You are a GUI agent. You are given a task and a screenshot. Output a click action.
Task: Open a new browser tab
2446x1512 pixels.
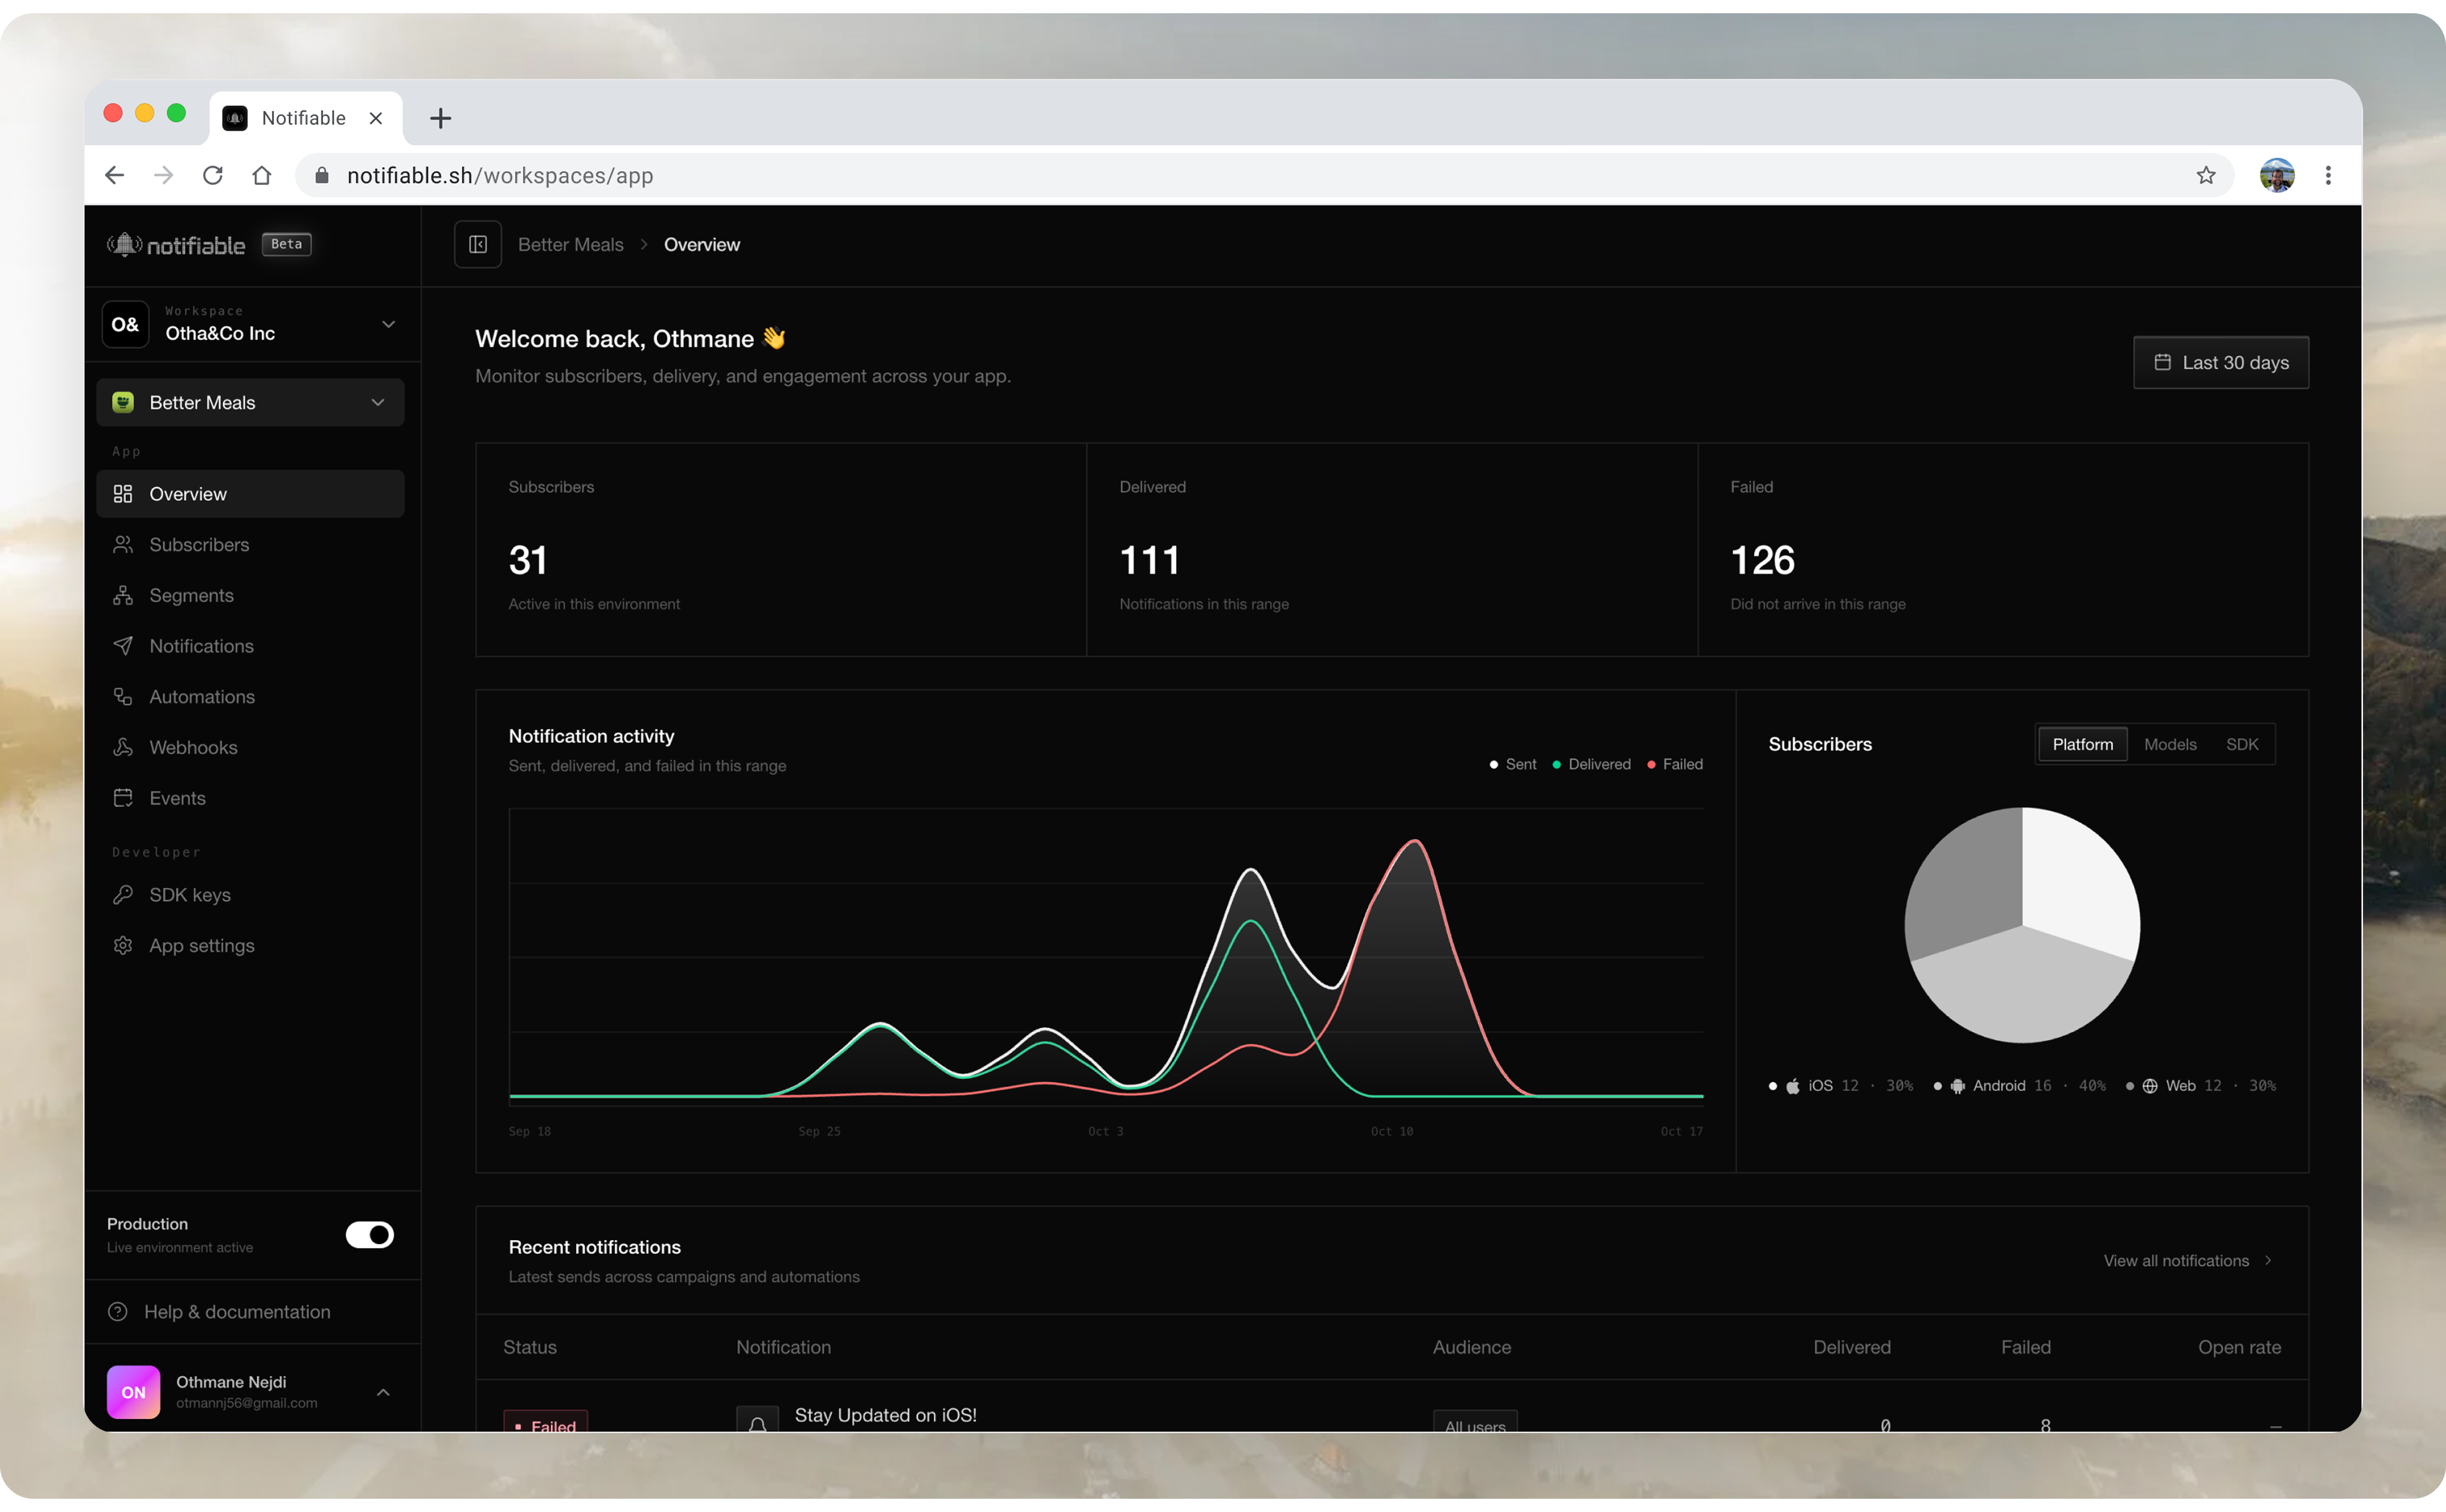coord(440,118)
